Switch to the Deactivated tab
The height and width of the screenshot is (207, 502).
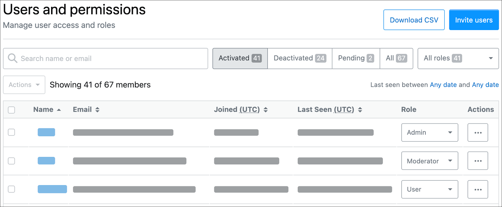pyautogui.click(x=300, y=58)
